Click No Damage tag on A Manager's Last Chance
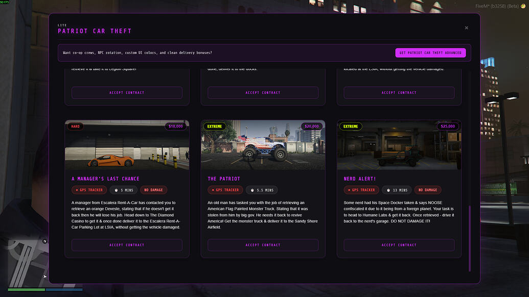The image size is (529, 297). 153,190
